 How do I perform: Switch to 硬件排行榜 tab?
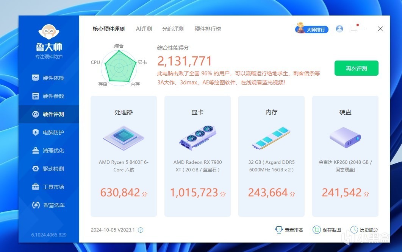[x=208, y=29]
